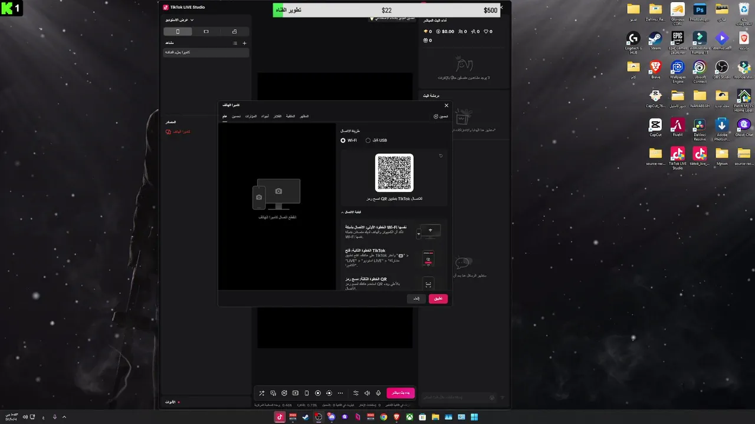This screenshot has height=424, width=755.
Task: Expand system tray hidden icons chevron
Action: pos(64,417)
